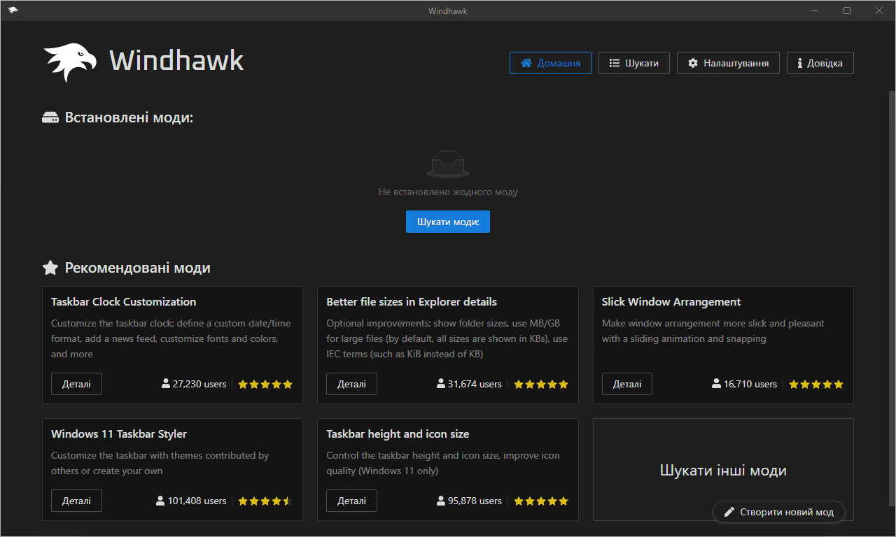Click the Шукати моди: blue button
896x537 pixels.
pyautogui.click(x=448, y=222)
